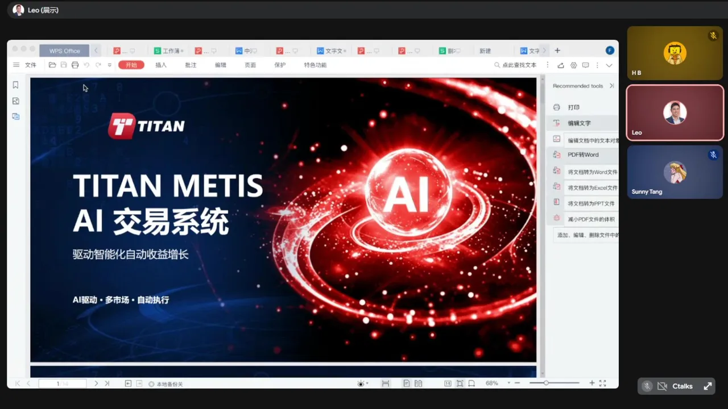Expand the Ctalks floating window
Image resolution: width=728 pixels, height=409 pixels.
pyautogui.click(x=708, y=386)
